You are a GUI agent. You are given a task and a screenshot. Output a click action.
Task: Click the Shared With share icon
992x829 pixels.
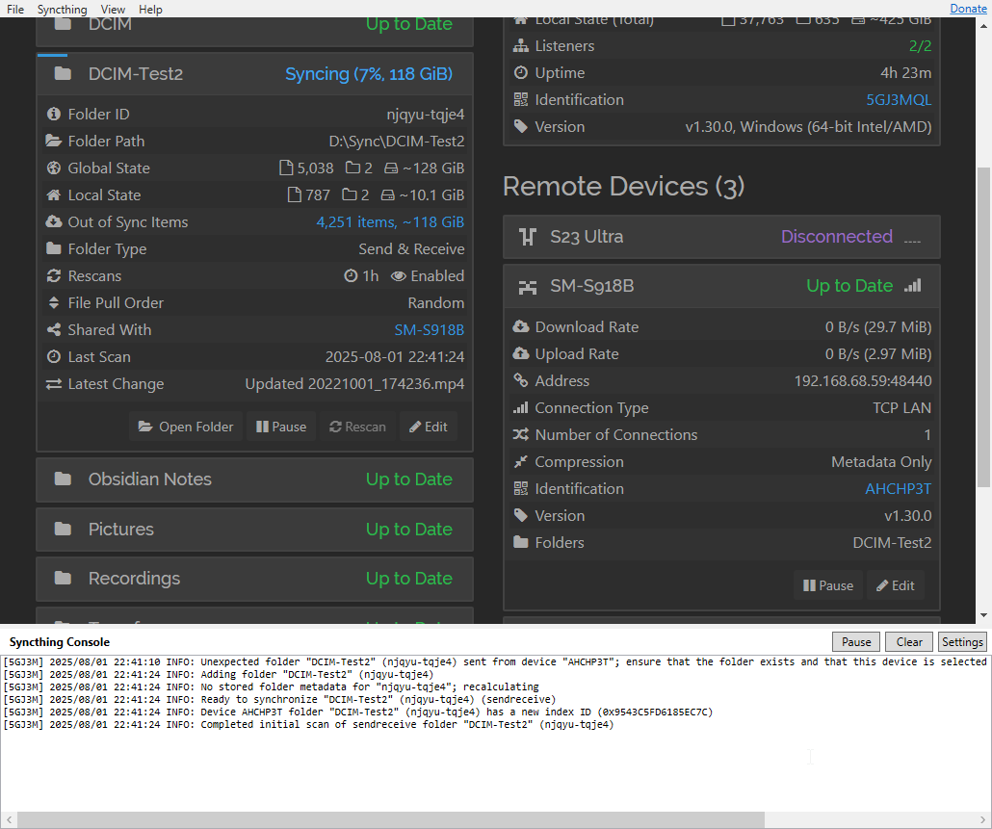(54, 329)
